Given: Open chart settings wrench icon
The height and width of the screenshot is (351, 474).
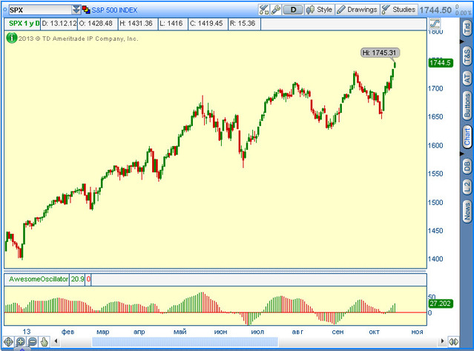Looking at the screenshot, I should pos(276,10).
